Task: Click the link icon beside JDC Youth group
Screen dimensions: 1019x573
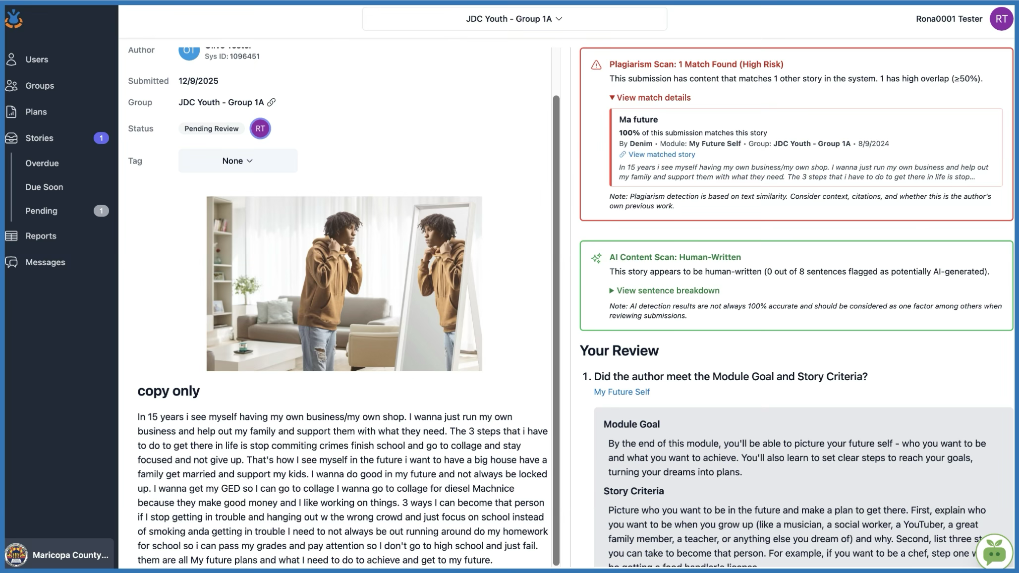Action: click(x=271, y=102)
